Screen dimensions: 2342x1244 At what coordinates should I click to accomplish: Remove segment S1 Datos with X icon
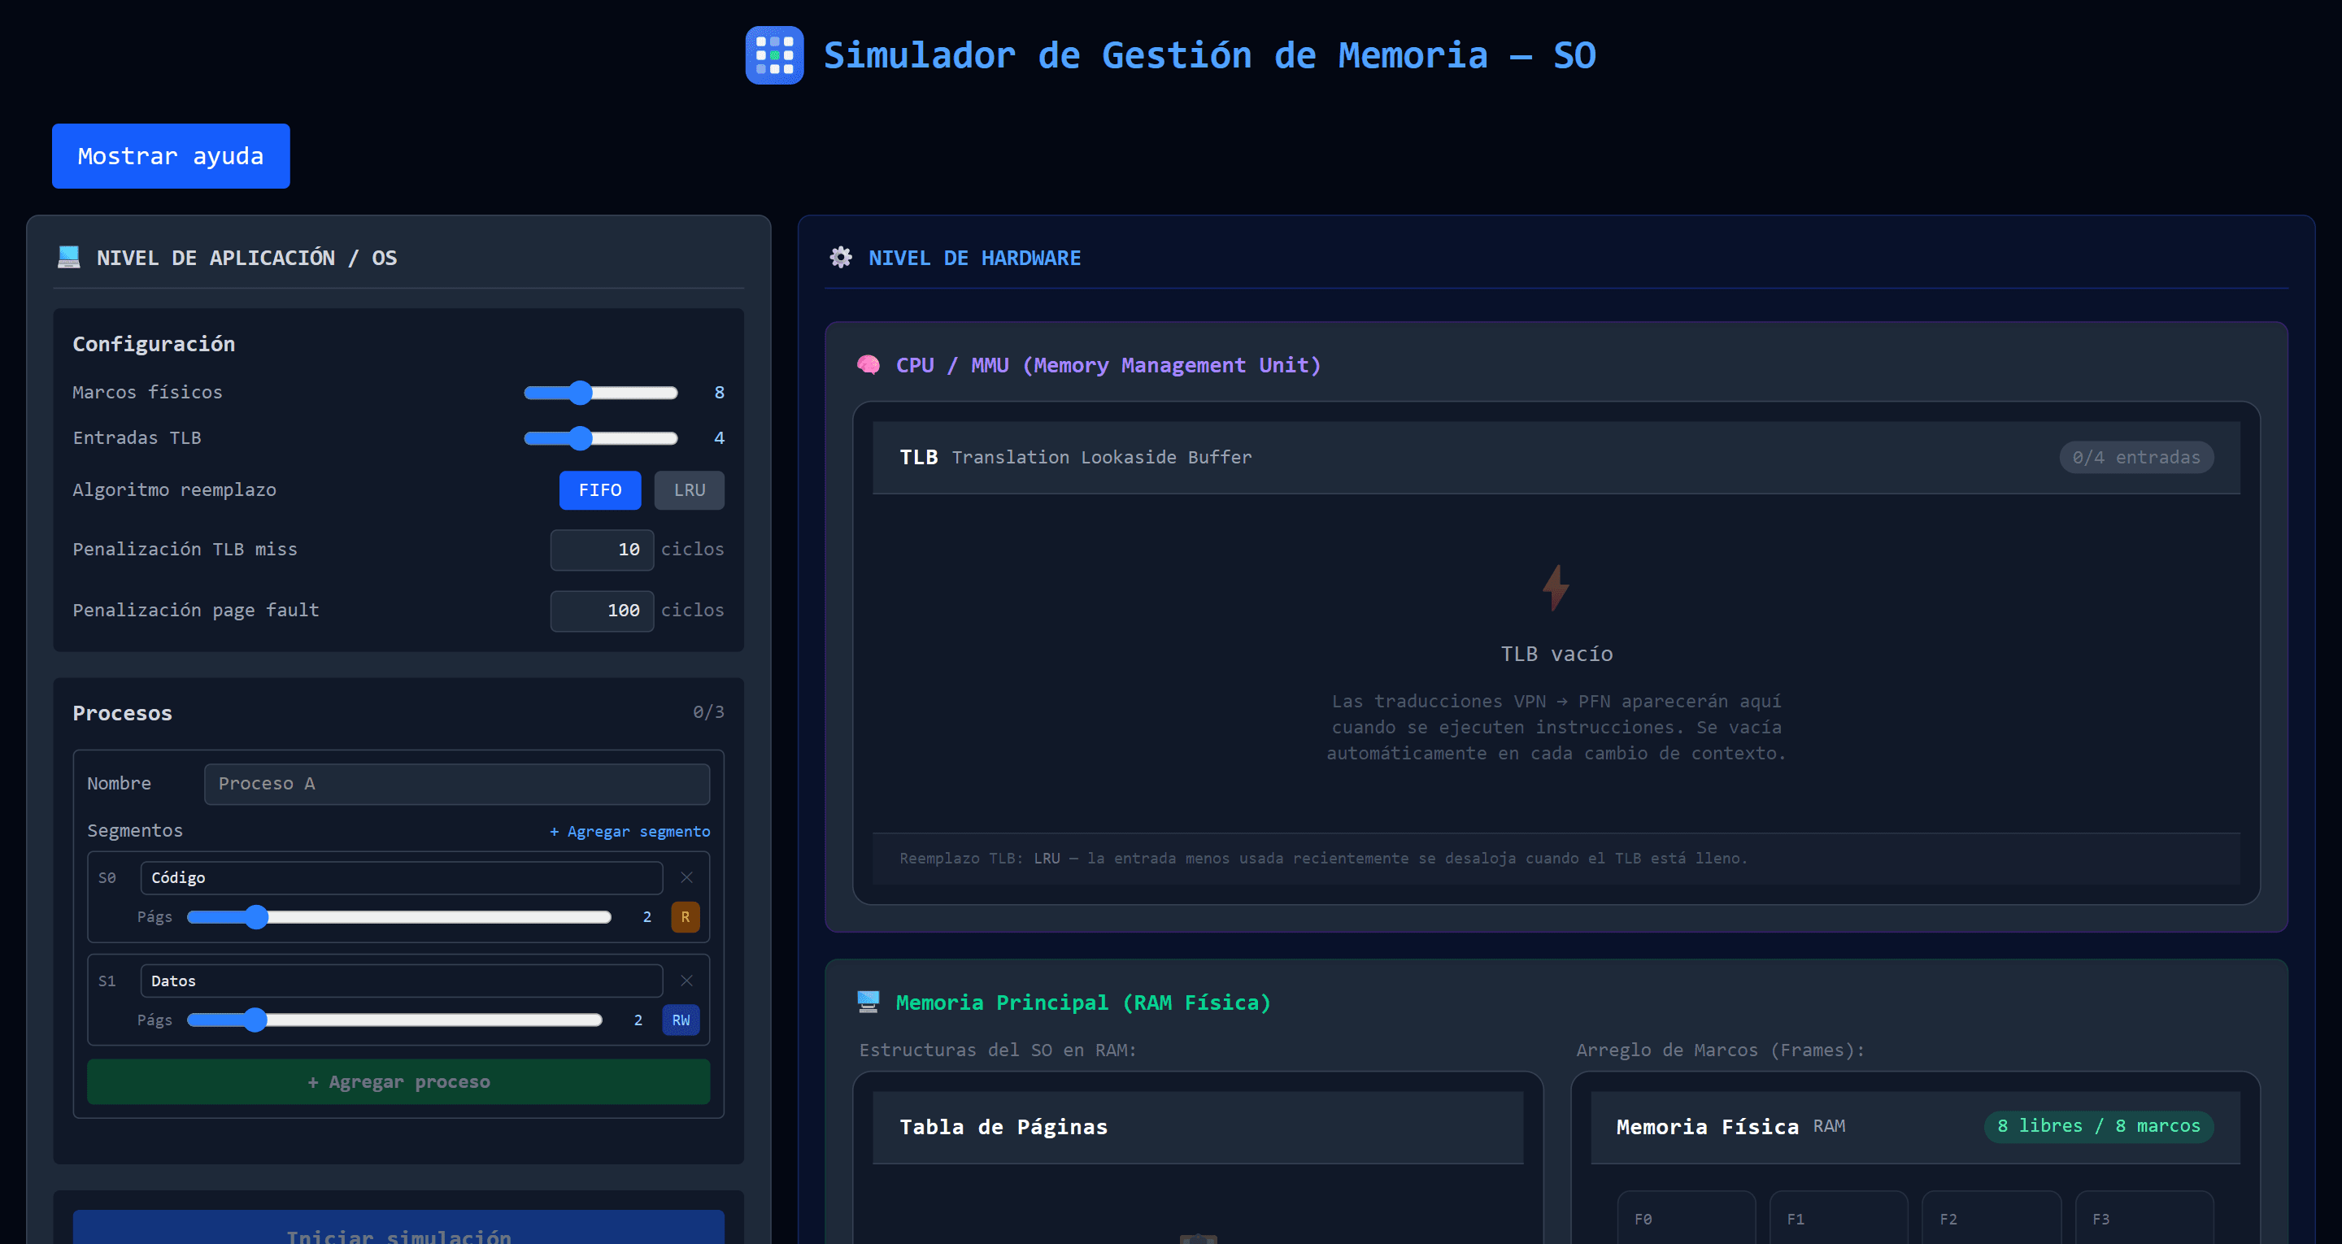[686, 981]
